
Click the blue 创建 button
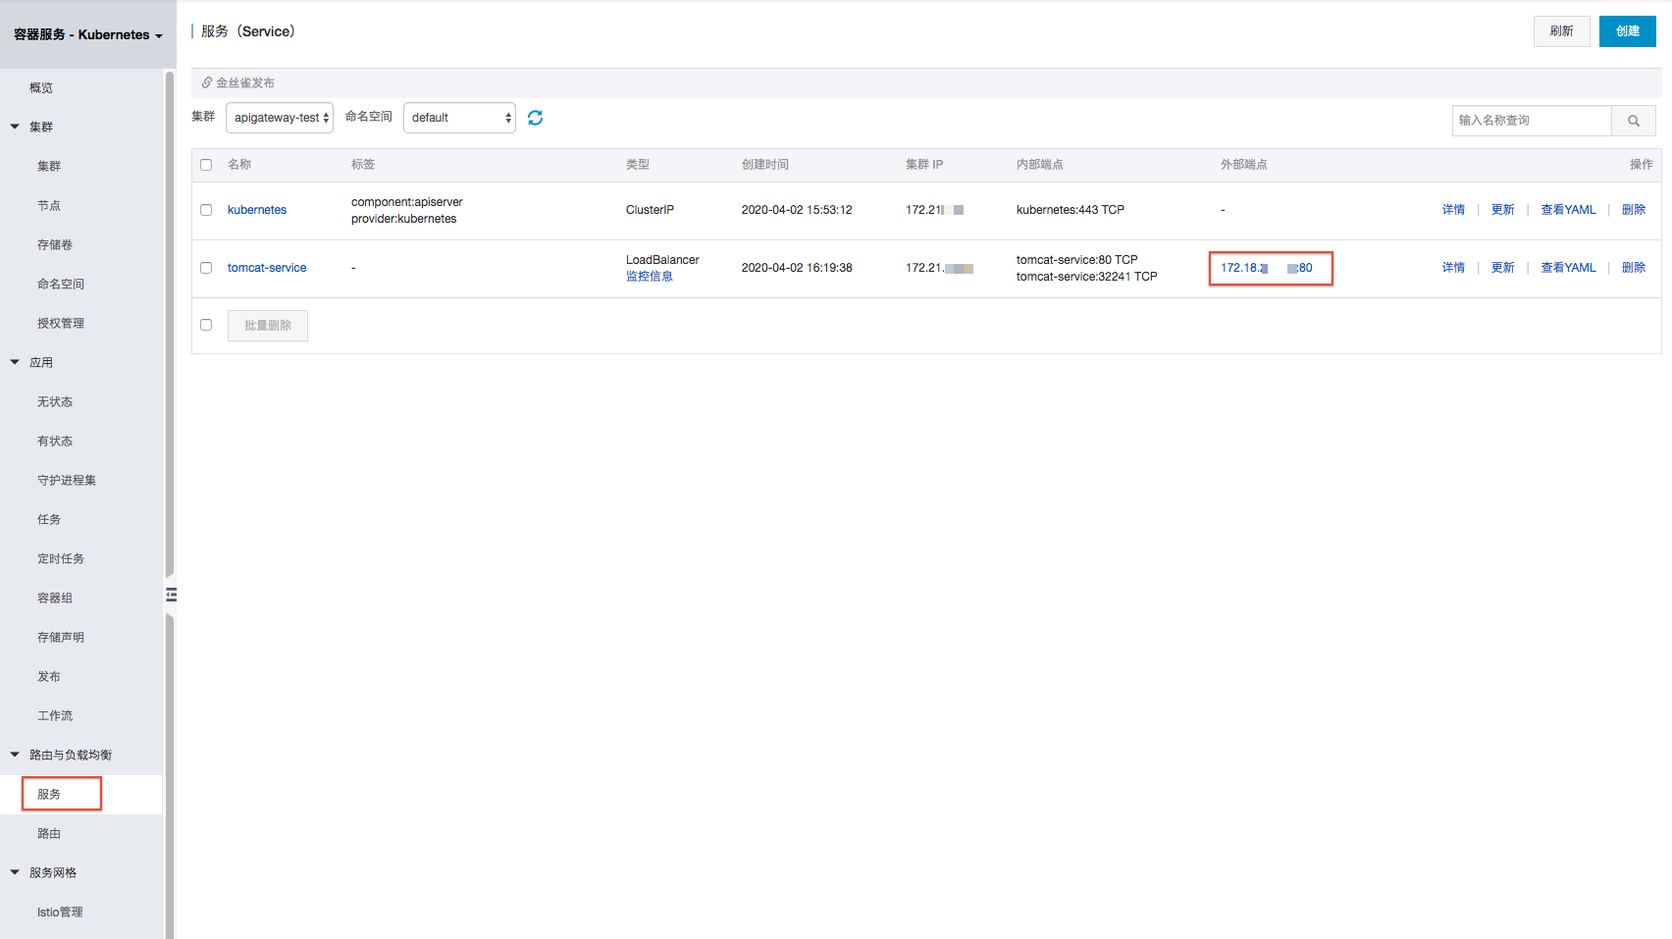coord(1628,31)
